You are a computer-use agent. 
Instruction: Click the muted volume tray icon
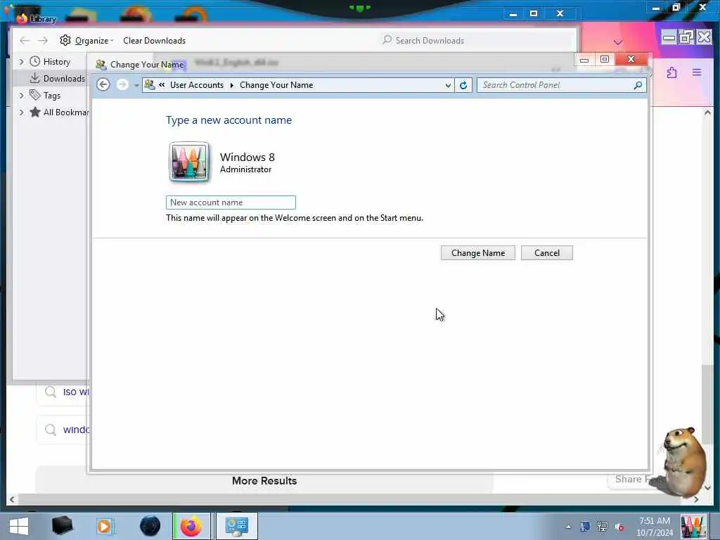[619, 527]
